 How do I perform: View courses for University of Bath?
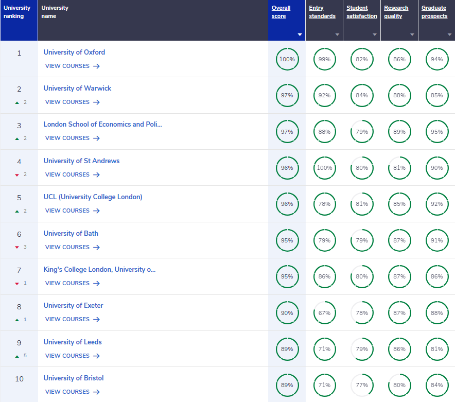[73, 247]
